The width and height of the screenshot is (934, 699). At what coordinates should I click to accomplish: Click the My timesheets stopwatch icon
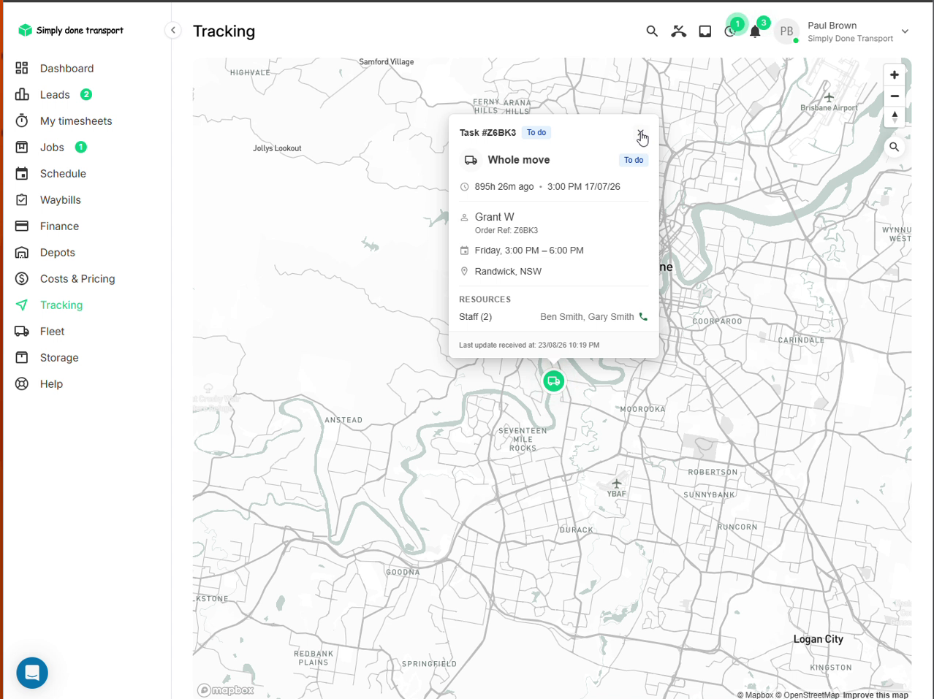coord(22,121)
